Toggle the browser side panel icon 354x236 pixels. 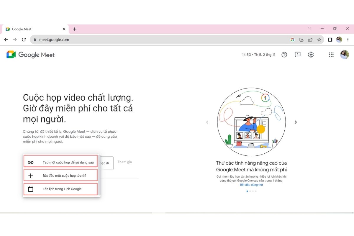330,40
